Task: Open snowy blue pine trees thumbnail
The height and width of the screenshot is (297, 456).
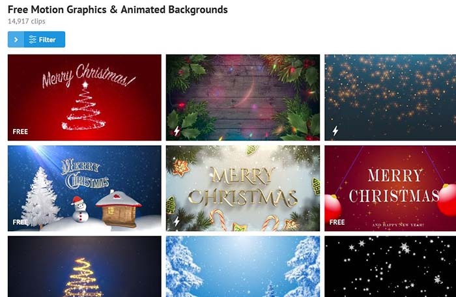Action: coord(243,266)
